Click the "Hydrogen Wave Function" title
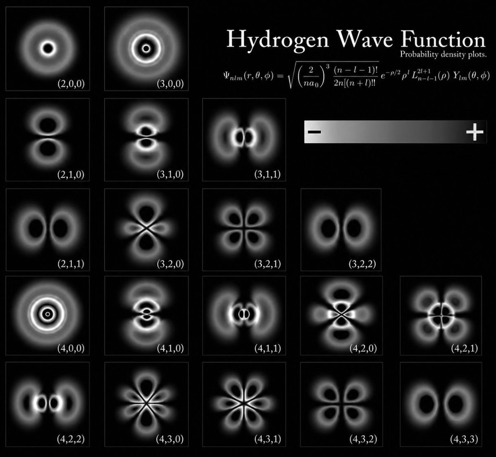496x457 pixels. tap(356, 40)
